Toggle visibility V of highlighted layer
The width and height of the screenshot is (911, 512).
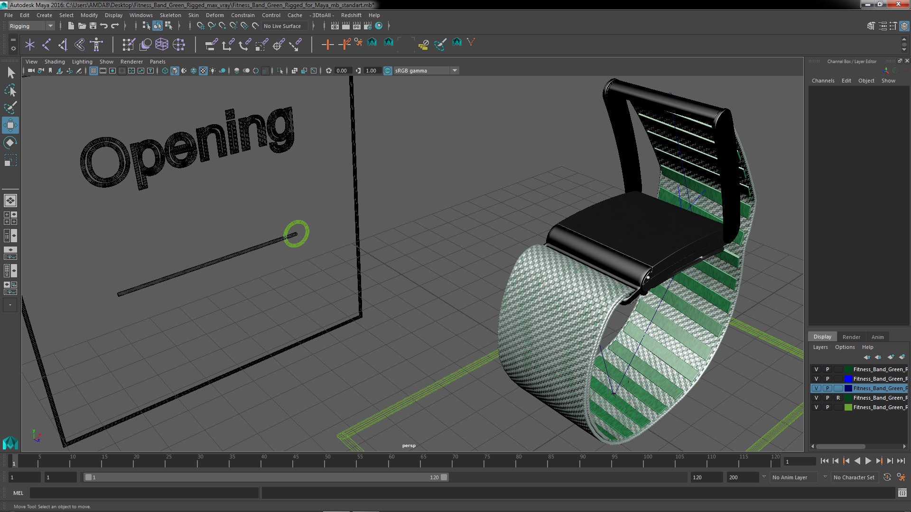(816, 388)
